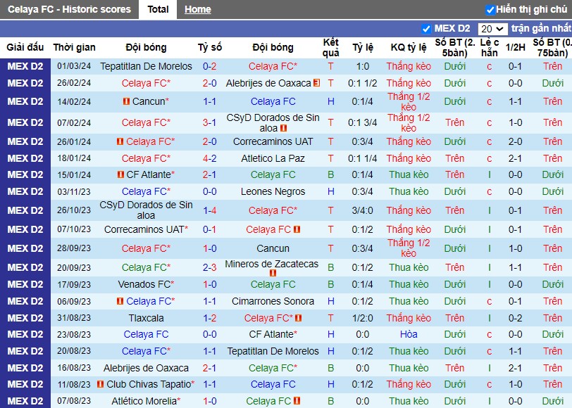
Task: Select Venados FC team name
Action: click(x=144, y=284)
